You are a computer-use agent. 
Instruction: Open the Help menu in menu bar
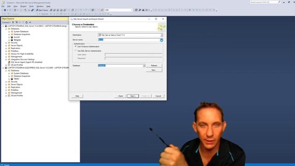48,6
